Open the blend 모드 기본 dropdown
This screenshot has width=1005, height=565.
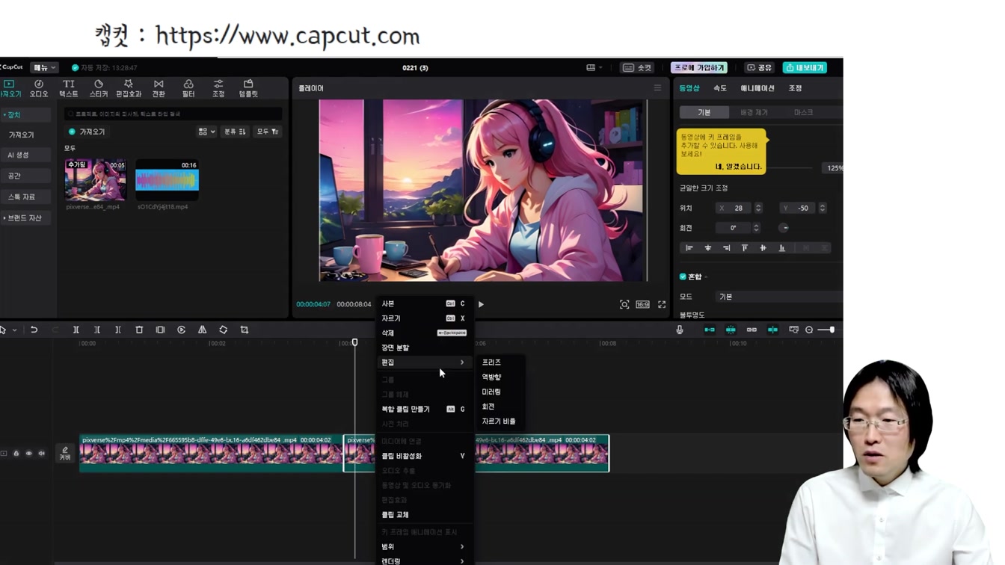[778, 297]
